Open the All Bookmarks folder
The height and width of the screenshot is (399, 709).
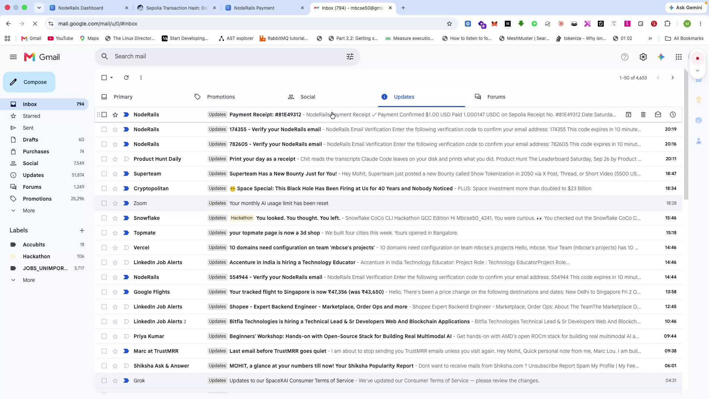tap(684, 38)
